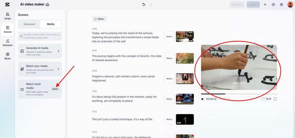Select the autumn trees thumbnail for Zanshin scene
Viewport: 295px width, 138px height.
click(x=185, y=58)
